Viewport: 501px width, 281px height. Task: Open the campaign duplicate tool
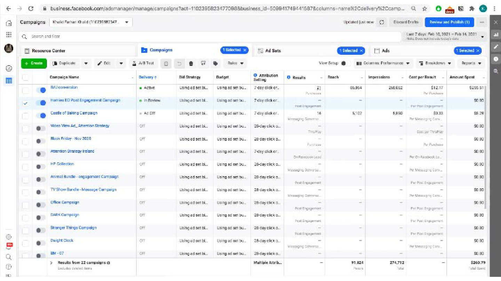[x=65, y=63]
